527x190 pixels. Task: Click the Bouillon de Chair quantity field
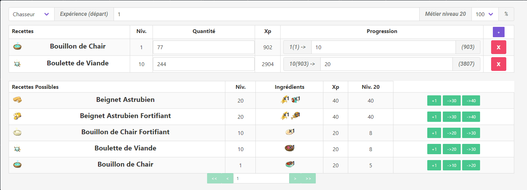[204, 47]
